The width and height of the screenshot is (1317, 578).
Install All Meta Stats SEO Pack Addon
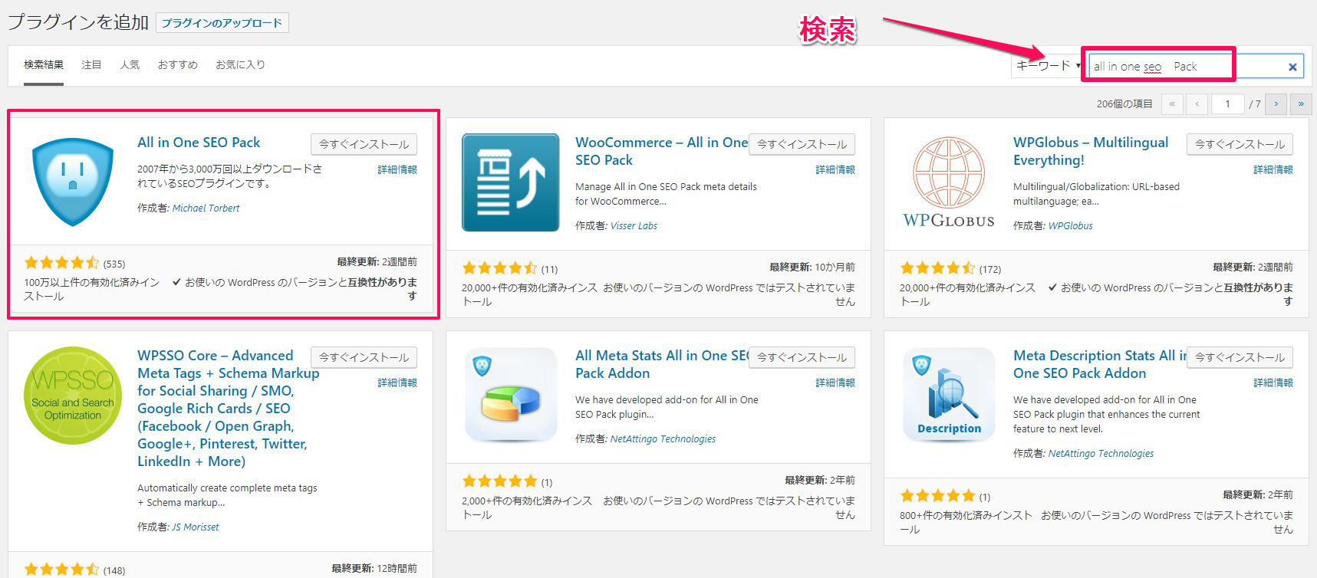[802, 357]
